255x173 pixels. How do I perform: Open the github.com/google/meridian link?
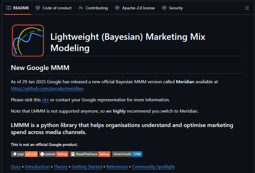click(47, 88)
